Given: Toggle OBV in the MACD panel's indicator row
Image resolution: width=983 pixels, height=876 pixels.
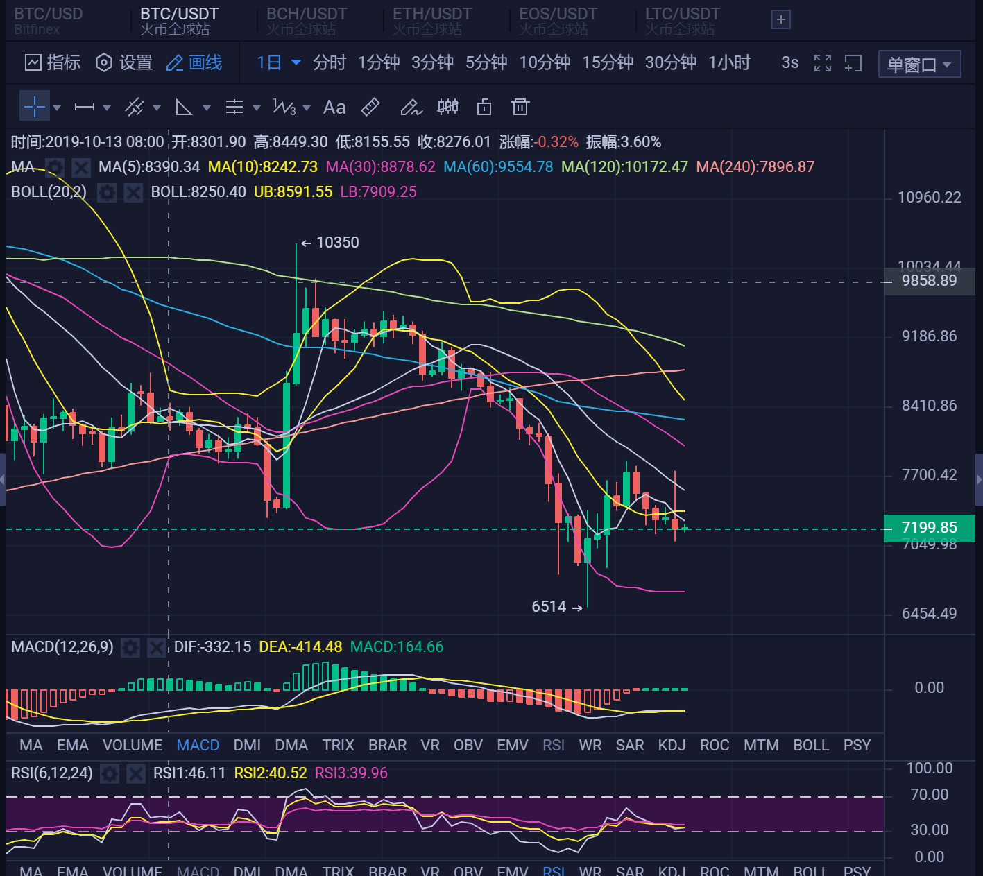Looking at the screenshot, I should pos(468,746).
